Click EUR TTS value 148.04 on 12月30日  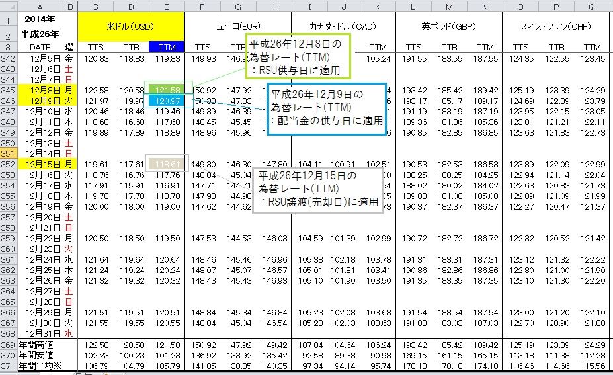(203, 323)
